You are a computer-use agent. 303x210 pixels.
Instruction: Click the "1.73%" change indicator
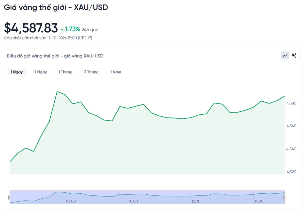[72, 29]
